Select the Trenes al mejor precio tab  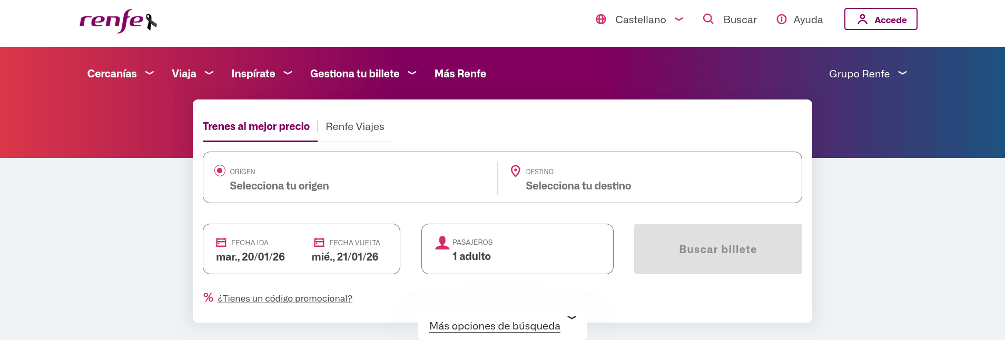(256, 127)
